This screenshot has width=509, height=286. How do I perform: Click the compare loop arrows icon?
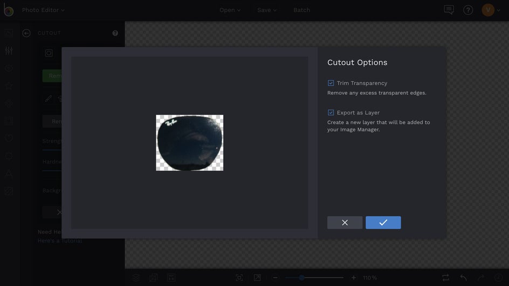(x=445, y=277)
